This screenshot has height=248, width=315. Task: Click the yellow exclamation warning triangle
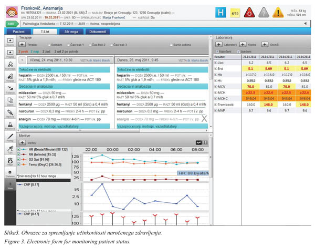pos(278,13)
